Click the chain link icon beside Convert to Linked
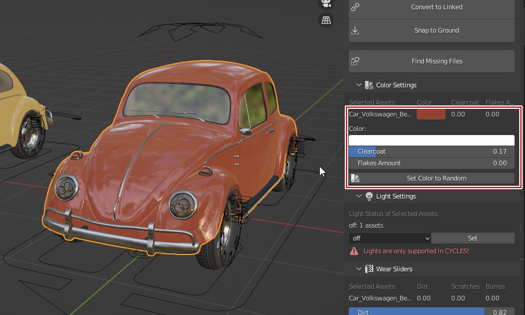The height and width of the screenshot is (315, 525). (355, 8)
